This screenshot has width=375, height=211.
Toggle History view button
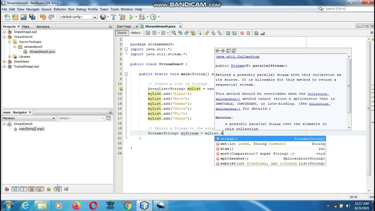click(136, 33)
